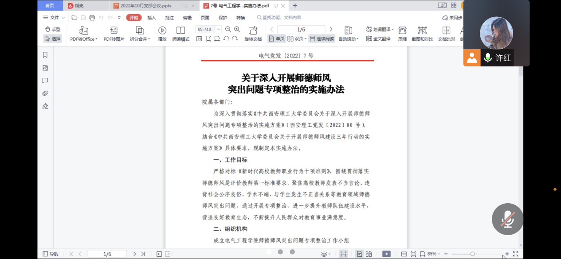Open the 插入 menu tab

point(152,18)
